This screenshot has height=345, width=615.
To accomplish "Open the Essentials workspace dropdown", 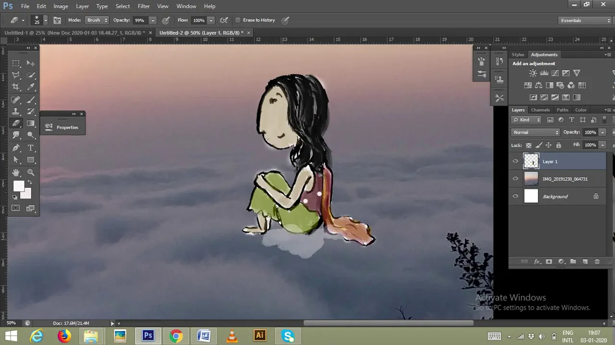I will coord(585,20).
